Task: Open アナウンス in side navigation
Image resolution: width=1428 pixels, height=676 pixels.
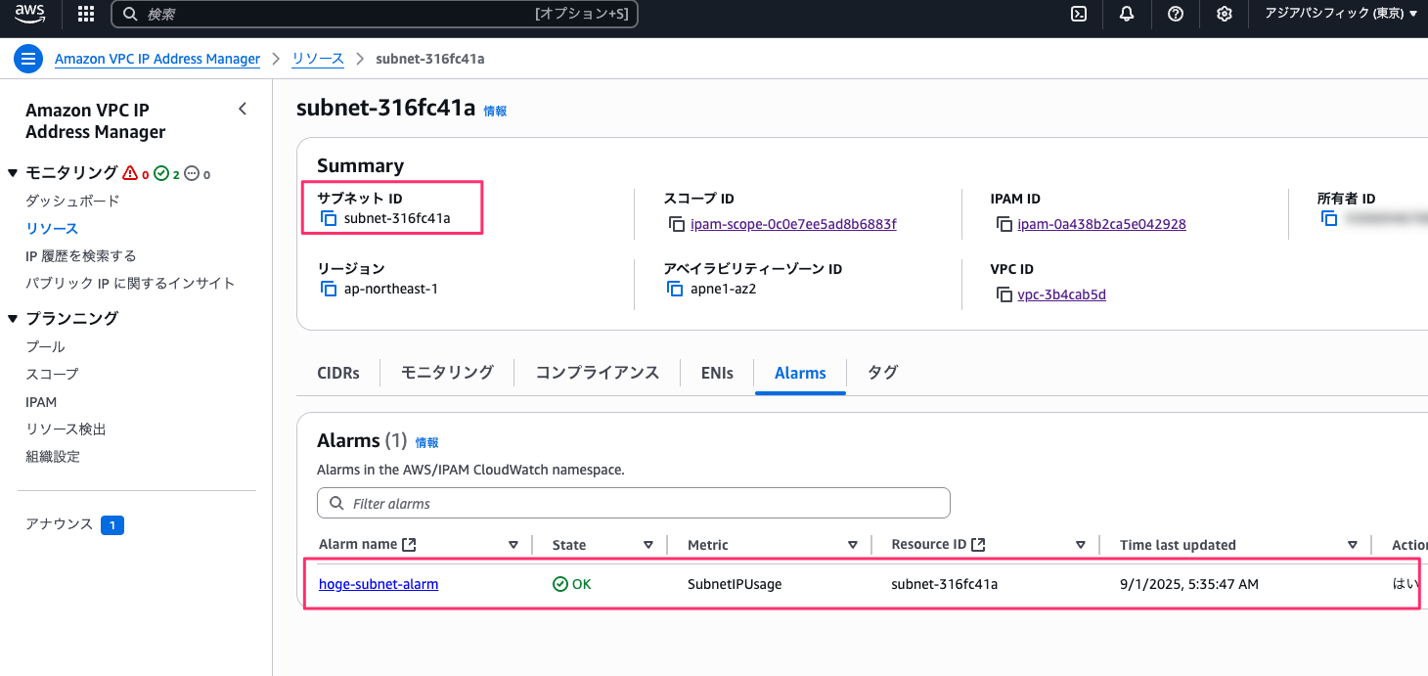Action: point(60,524)
